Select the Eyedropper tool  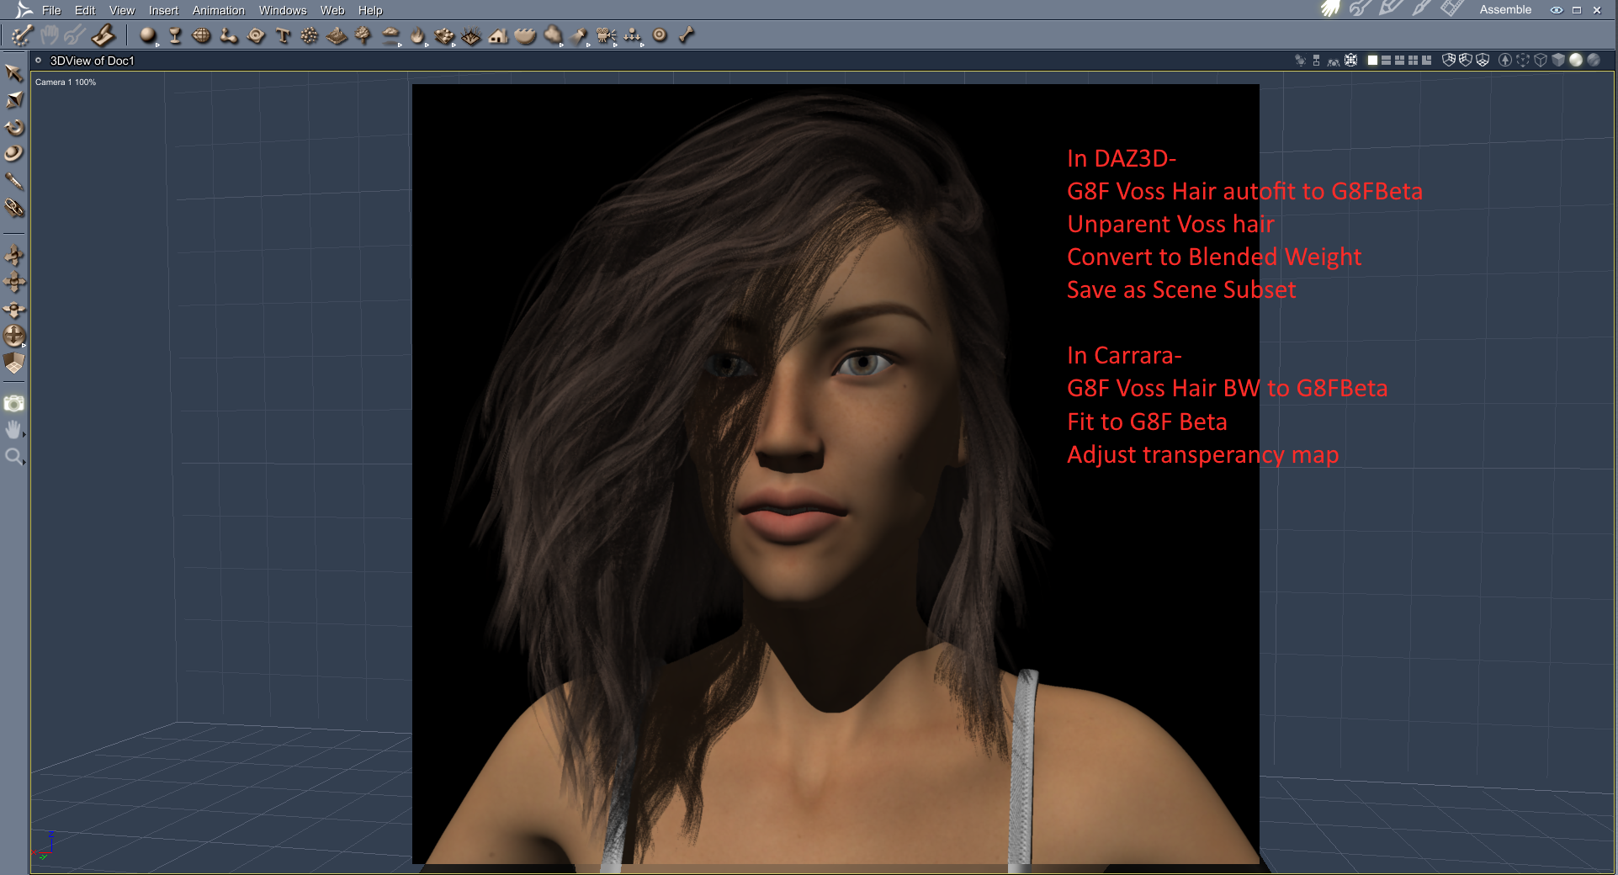pos(14,181)
